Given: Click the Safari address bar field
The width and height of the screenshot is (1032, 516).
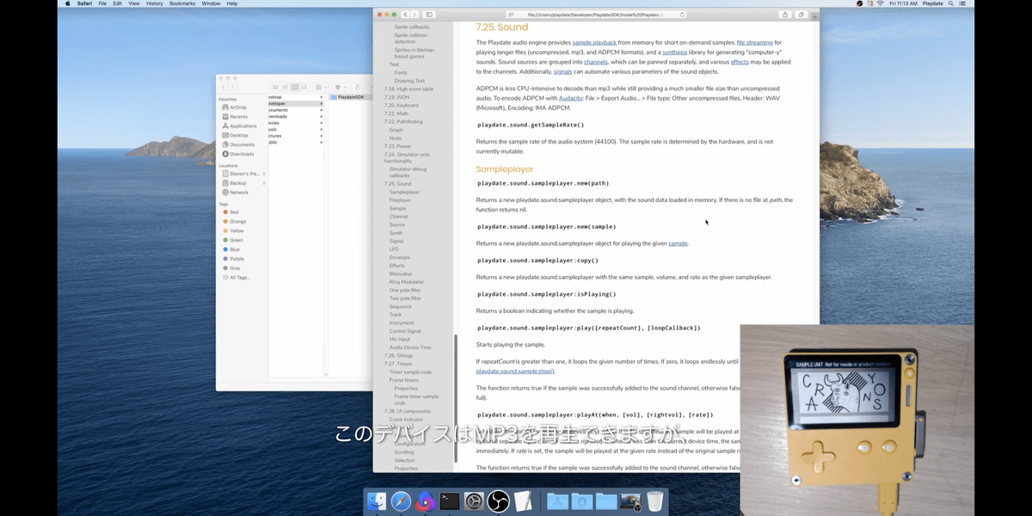Looking at the screenshot, I should click(x=597, y=15).
